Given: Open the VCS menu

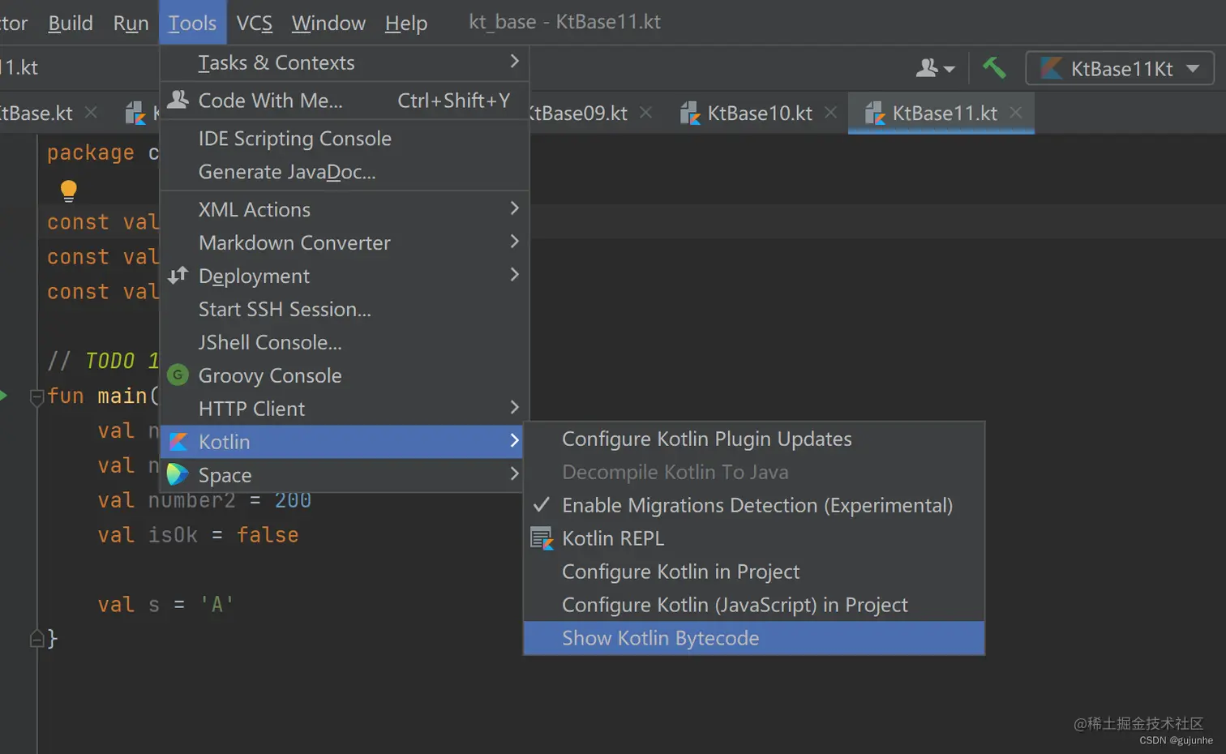Looking at the screenshot, I should 255,23.
